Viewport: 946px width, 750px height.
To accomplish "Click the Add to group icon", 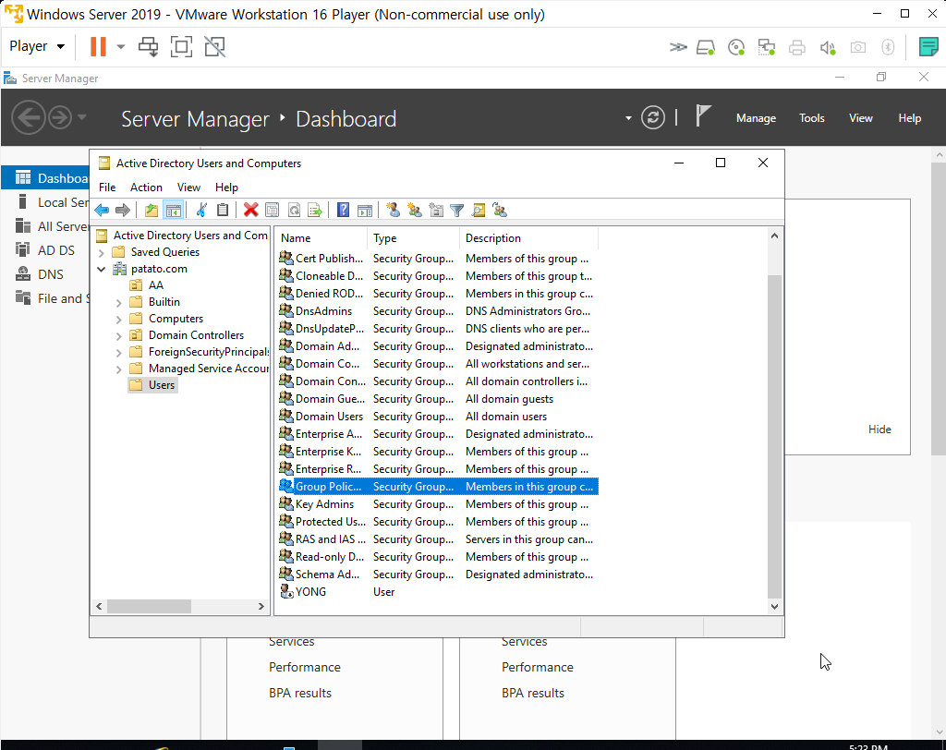I will 500,210.
